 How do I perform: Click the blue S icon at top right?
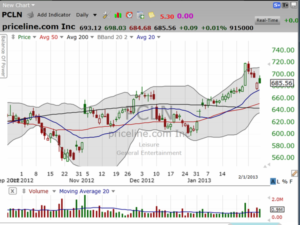tap(276, 5)
